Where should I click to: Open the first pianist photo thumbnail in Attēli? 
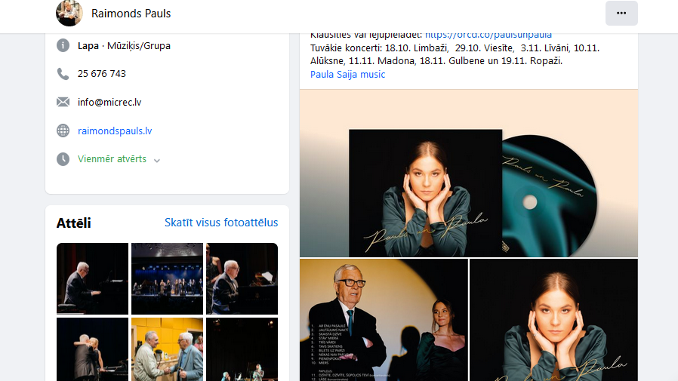(x=92, y=278)
